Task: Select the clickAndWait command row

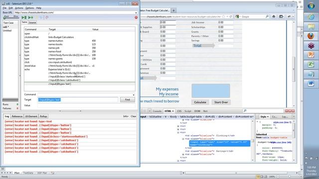Action: click(80, 37)
